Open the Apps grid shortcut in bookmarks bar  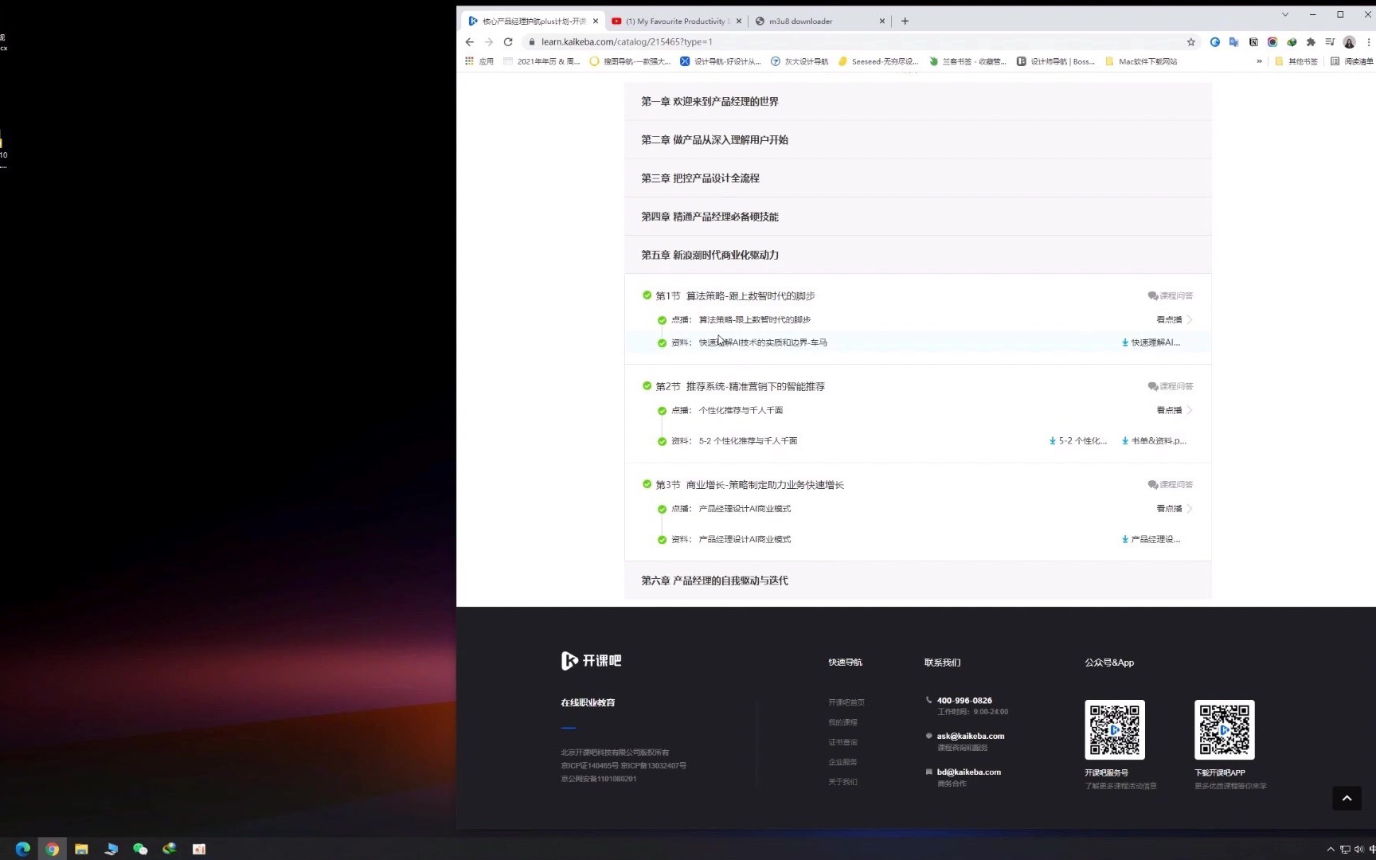pyautogui.click(x=479, y=61)
